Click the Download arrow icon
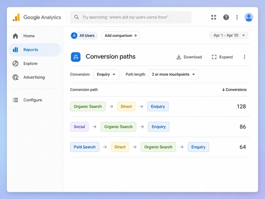265x199 pixels. click(178, 57)
